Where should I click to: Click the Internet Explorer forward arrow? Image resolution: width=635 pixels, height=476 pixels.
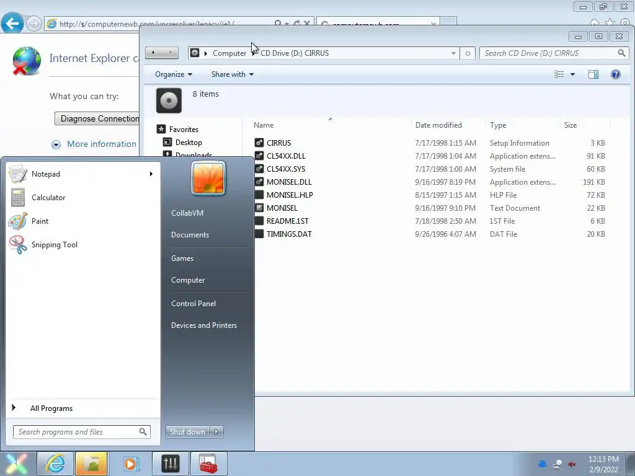(34, 24)
